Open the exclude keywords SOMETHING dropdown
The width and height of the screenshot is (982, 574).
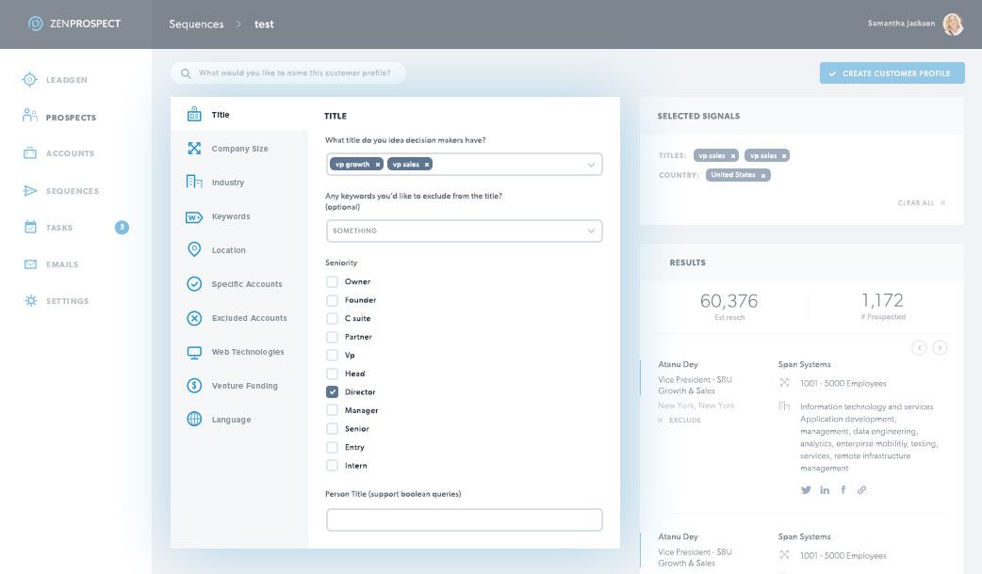pos(591,231)
